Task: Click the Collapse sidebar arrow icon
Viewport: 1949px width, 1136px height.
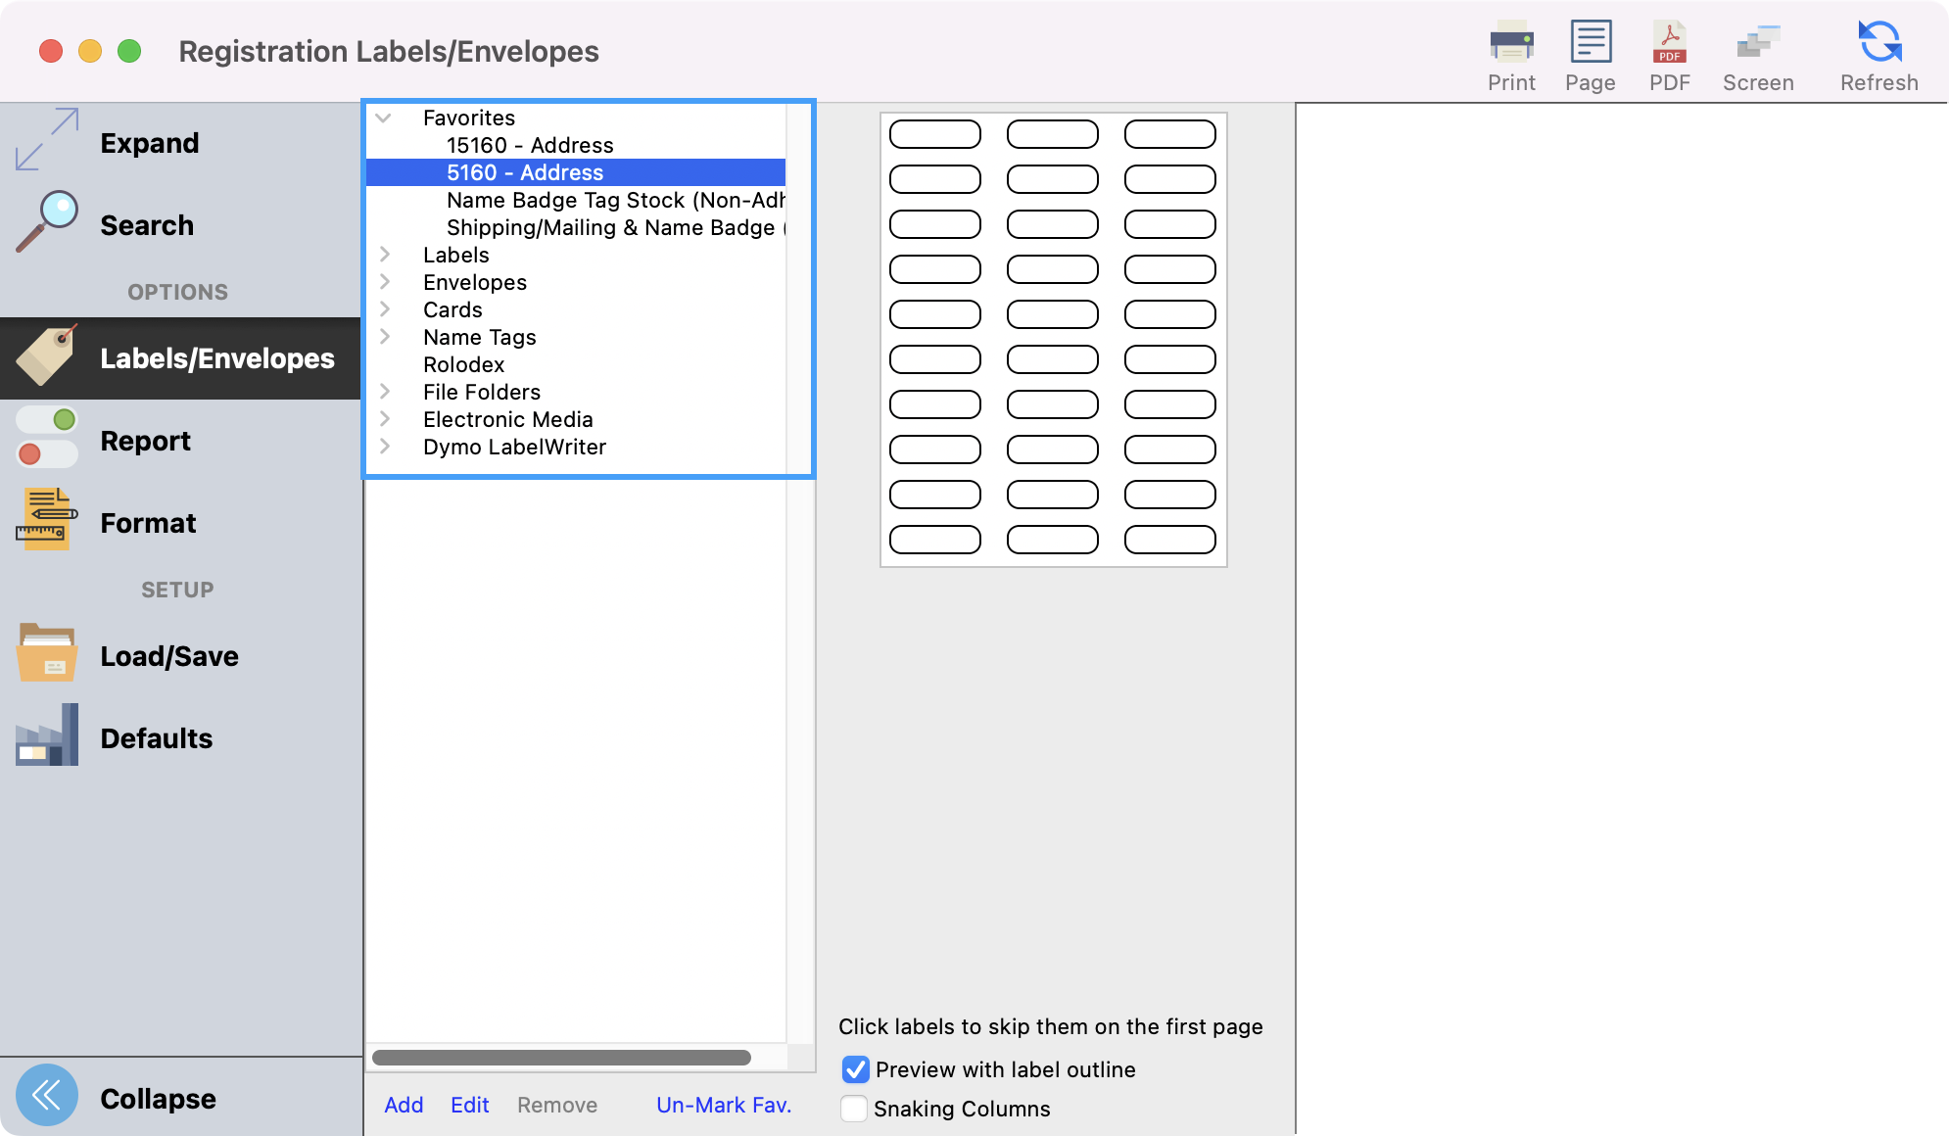Action: pyautogui.click(x=47, y=1095)
